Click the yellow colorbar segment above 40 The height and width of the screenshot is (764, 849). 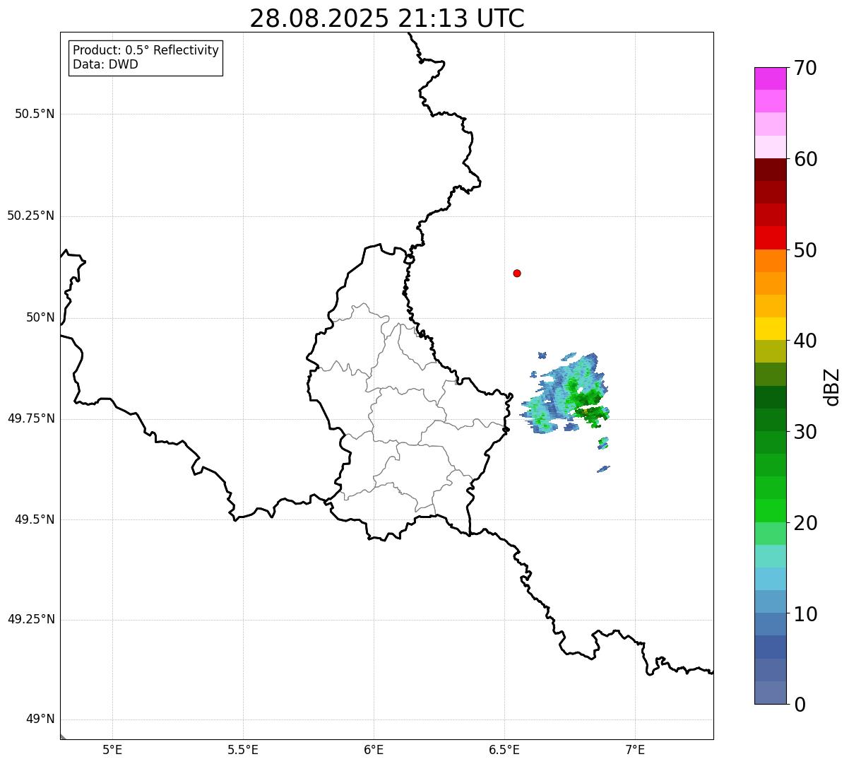click(x=770, y=329)
